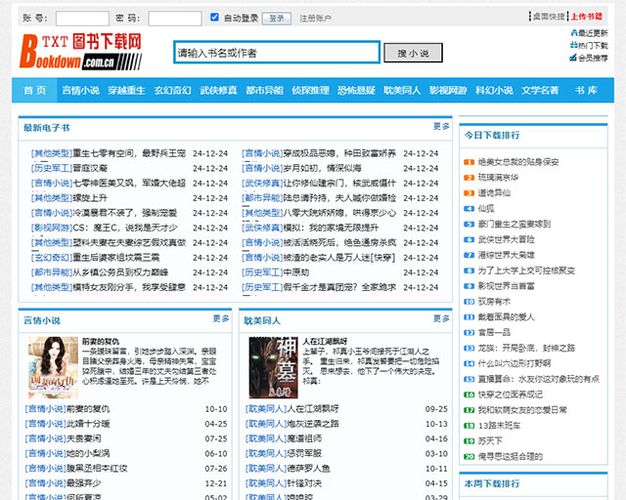Expand 更多 in 耽美同人 section
Image resolution: width=626 pixels, height=500 pixels.
441,318
